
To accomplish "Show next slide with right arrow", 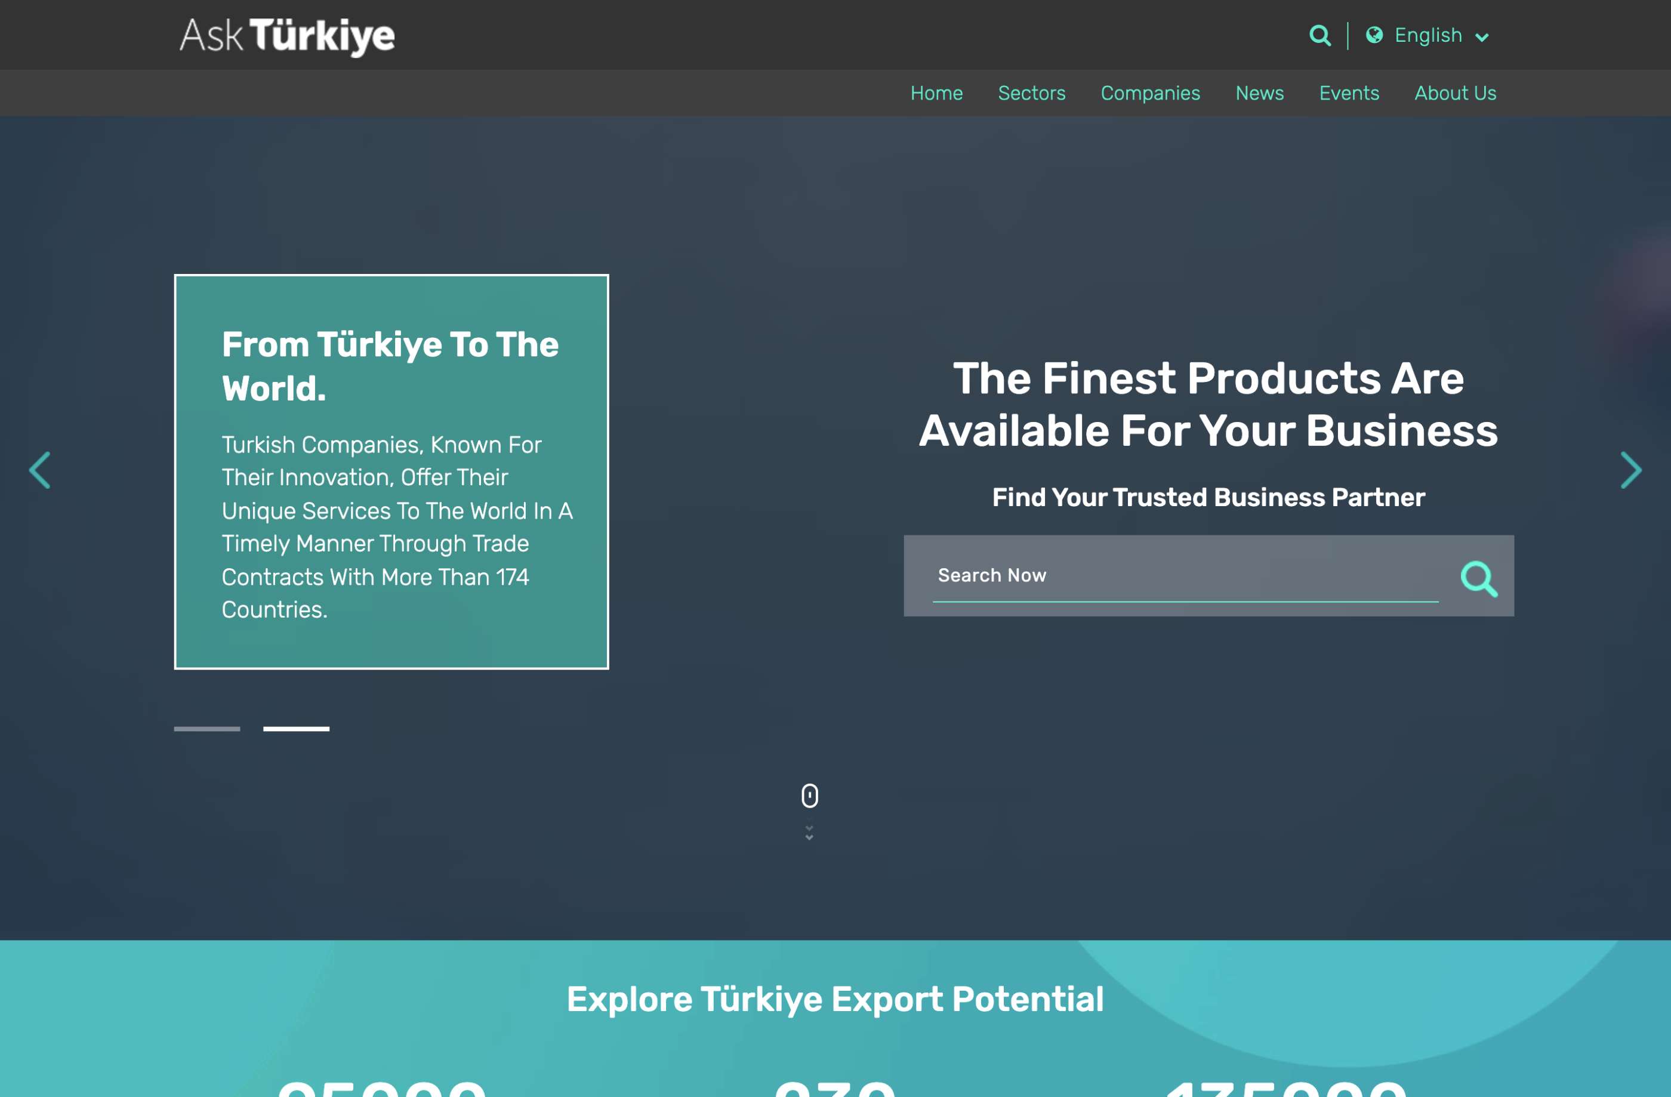I will tap(1630, 470).
